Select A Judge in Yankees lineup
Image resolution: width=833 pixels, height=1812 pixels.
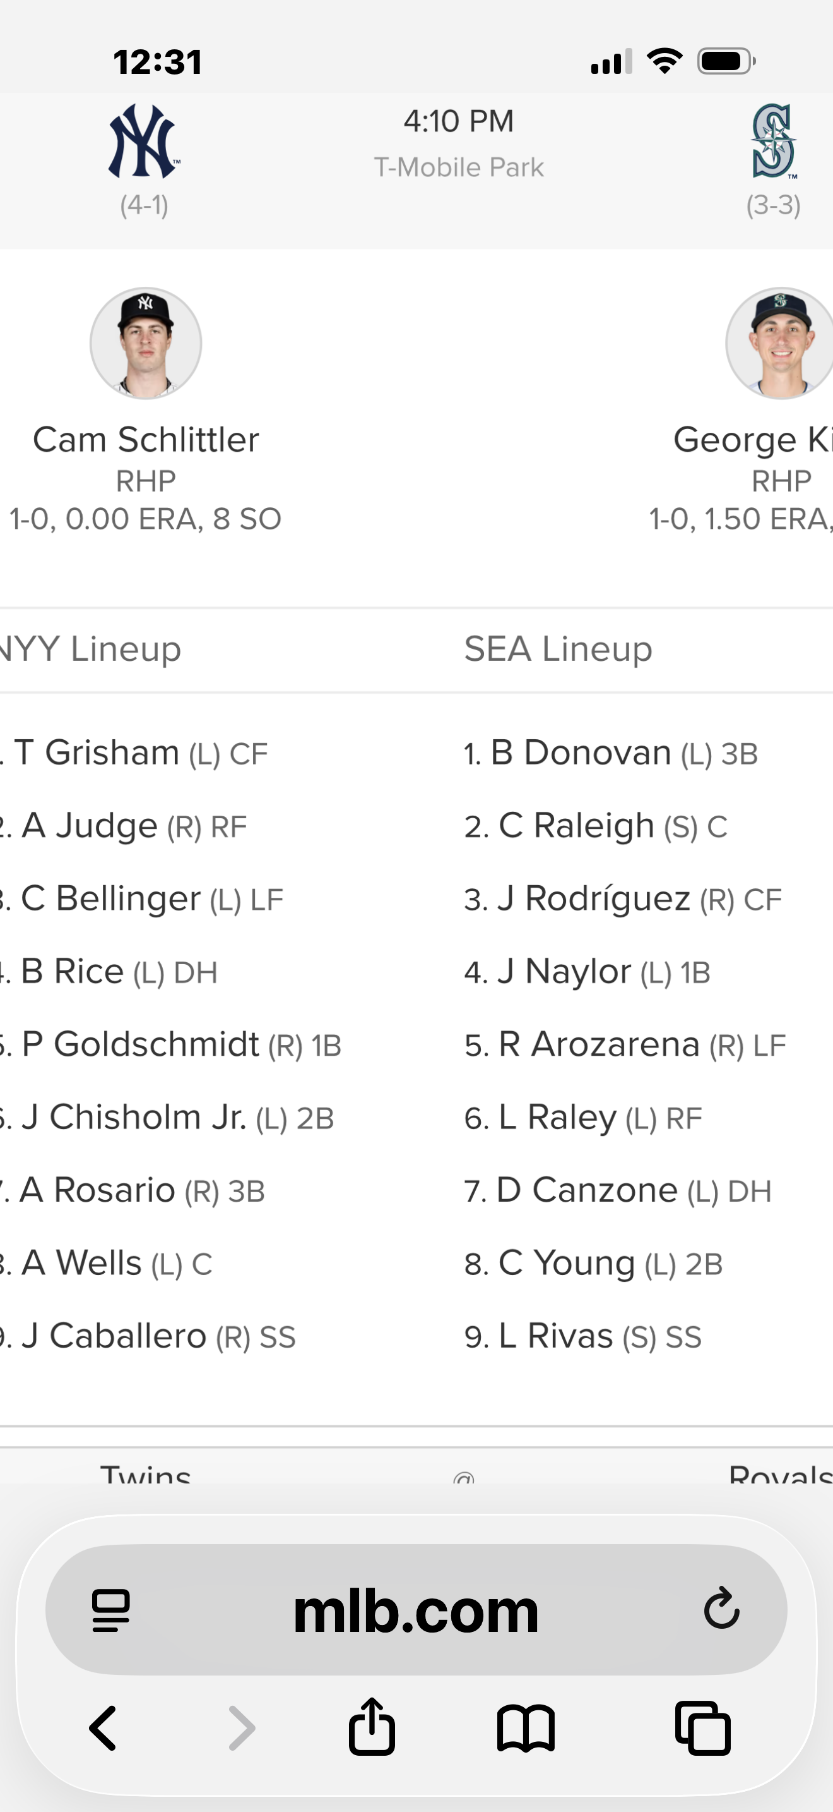pyautogui.click(x=89, y=826)
